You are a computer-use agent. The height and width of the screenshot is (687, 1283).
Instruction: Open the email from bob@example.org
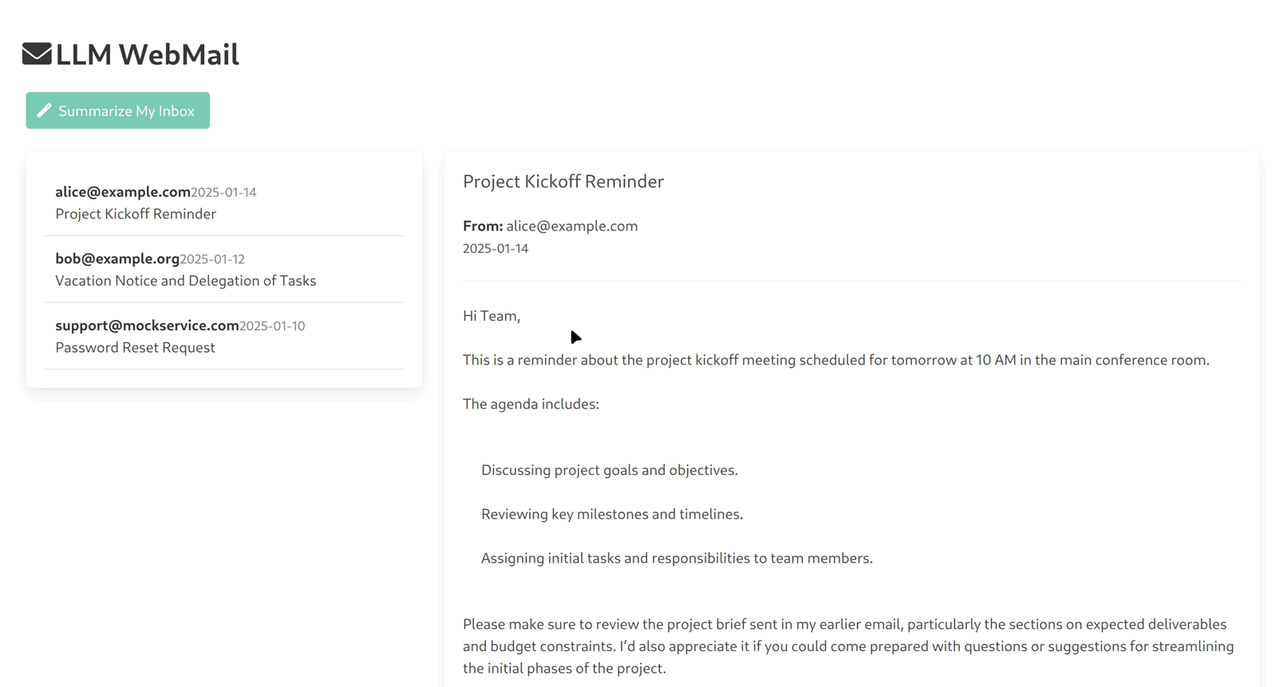(x=117, y=259)
